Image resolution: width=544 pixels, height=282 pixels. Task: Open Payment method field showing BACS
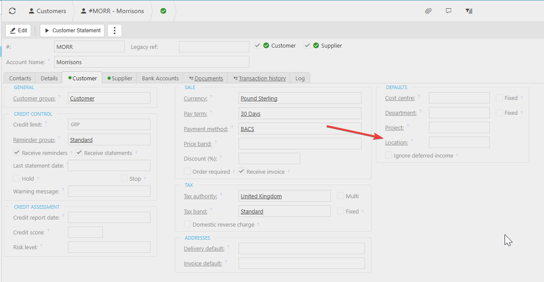tap(300, 129)
